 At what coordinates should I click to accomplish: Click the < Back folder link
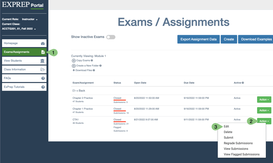(81, 91)
